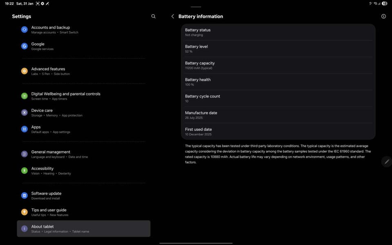Tap the Google services icon

pos(24,46)
